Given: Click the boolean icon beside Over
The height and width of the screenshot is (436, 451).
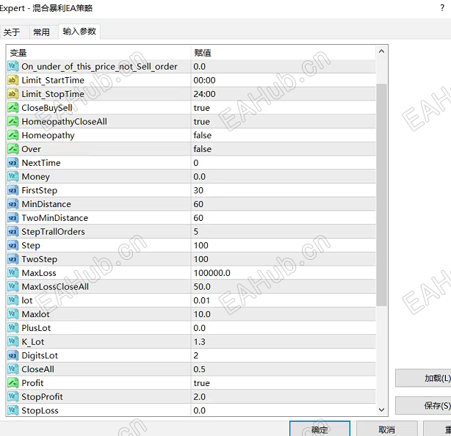Looking at the screenshot, I should (x=12, y=149).
